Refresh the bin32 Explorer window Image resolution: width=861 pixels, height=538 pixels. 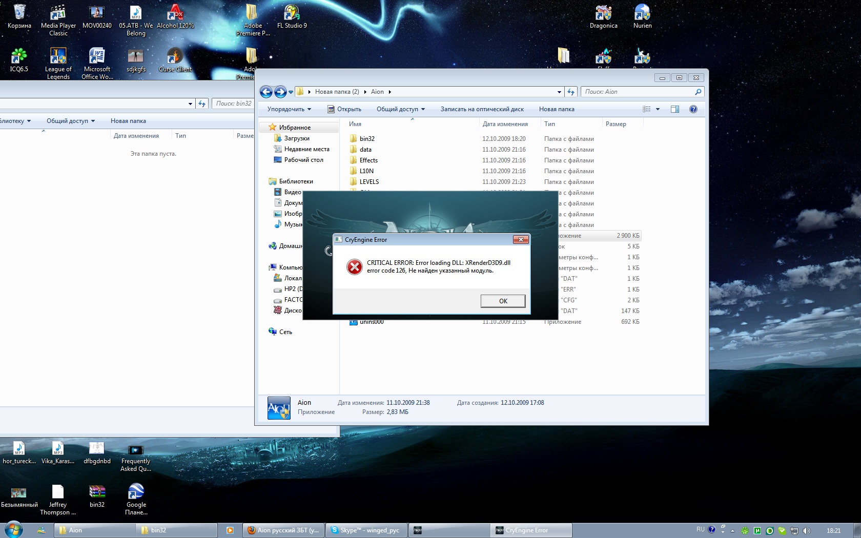click(202, 104)
